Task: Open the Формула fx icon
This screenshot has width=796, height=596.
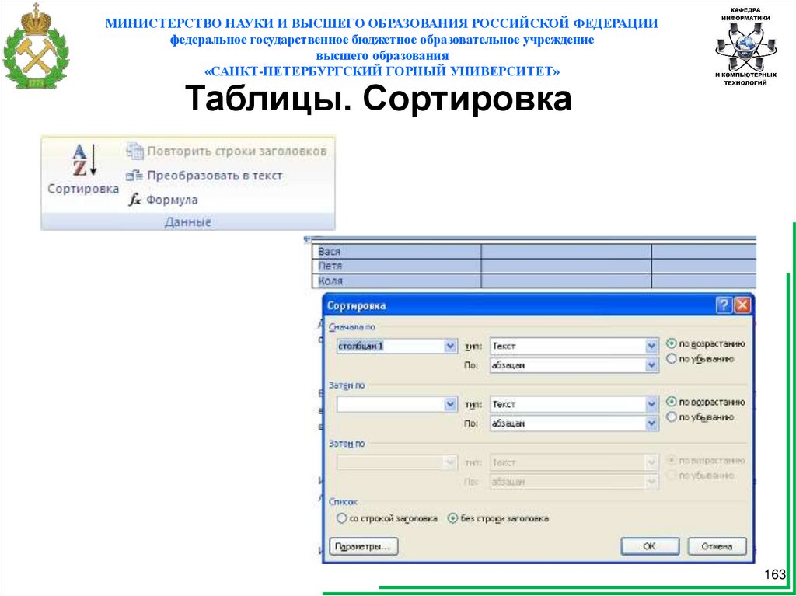Action: click(x=134, y=200)
